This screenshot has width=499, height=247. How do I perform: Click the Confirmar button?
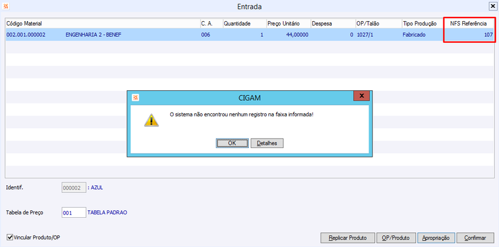tap(475, 238)
